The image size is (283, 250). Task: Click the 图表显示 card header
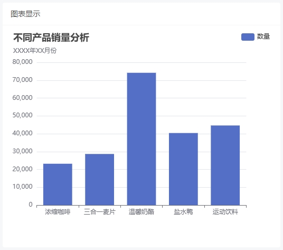(x=25, y=14)
